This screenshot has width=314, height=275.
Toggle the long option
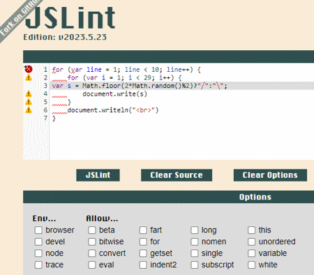pos(195,230)
